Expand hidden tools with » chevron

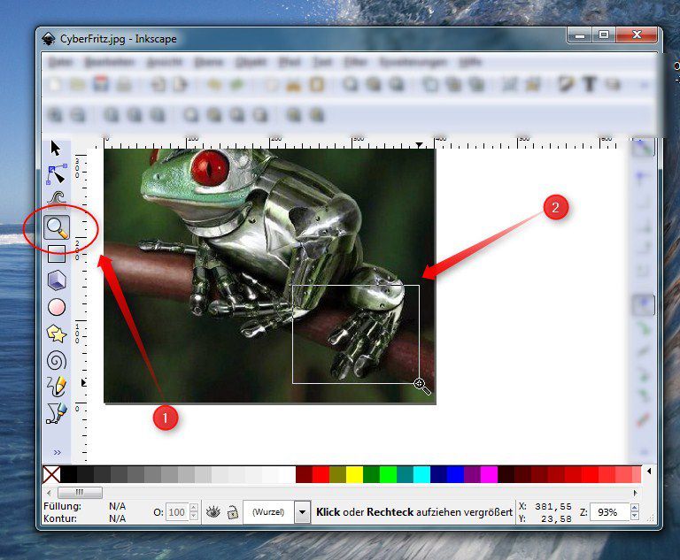point(58,452)
